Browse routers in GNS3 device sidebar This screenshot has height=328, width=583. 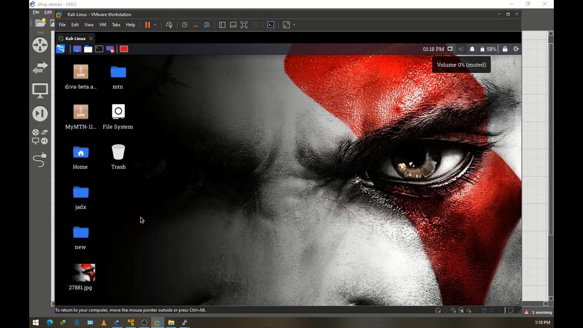pos(40,45)
